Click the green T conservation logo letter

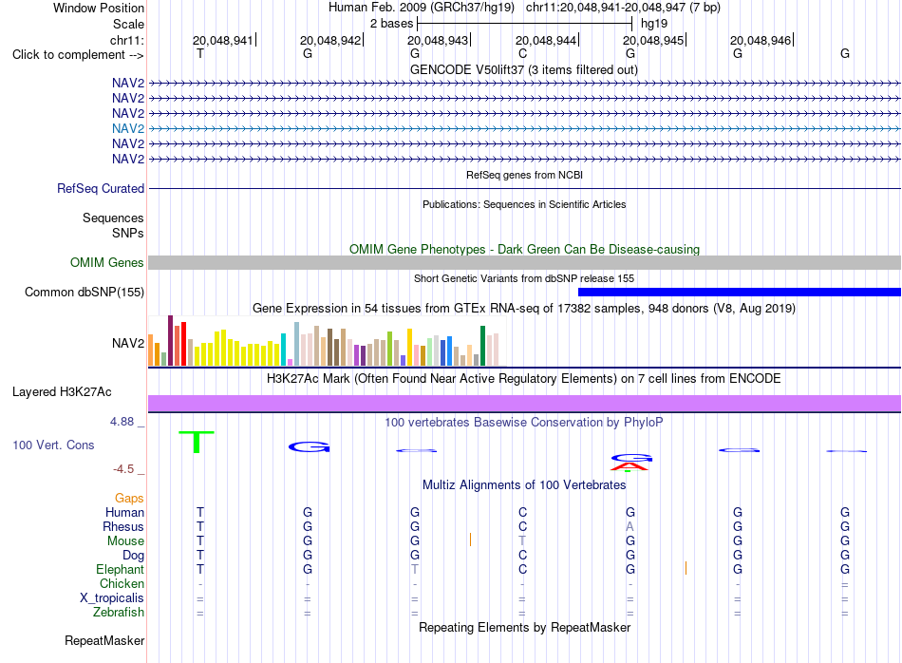[x=197, y=442]
